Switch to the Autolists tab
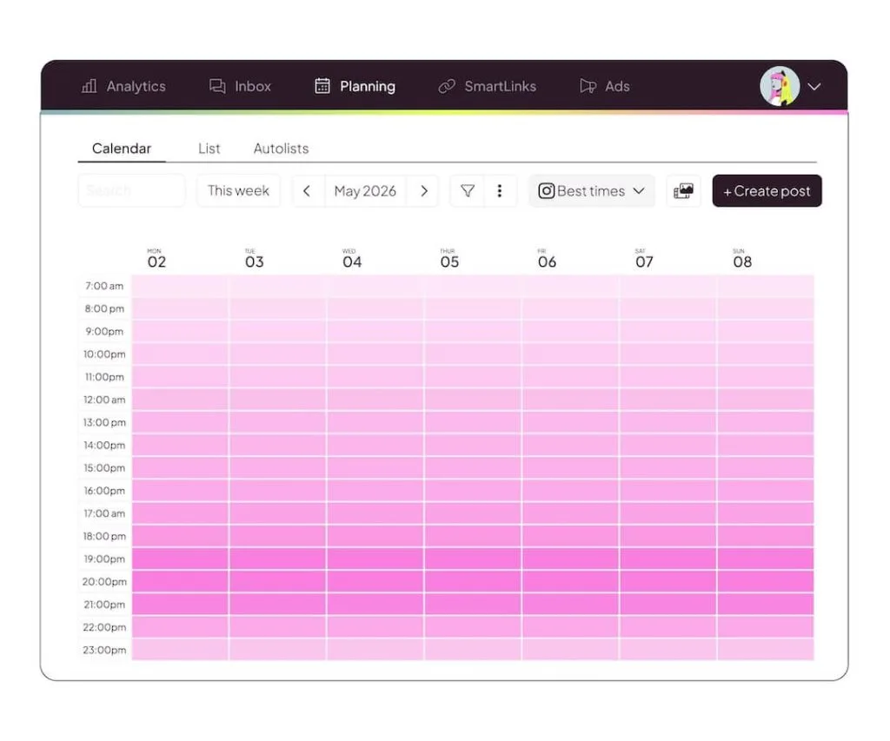The width and height of the screenshot is (890, 741). tap(281, 149)
